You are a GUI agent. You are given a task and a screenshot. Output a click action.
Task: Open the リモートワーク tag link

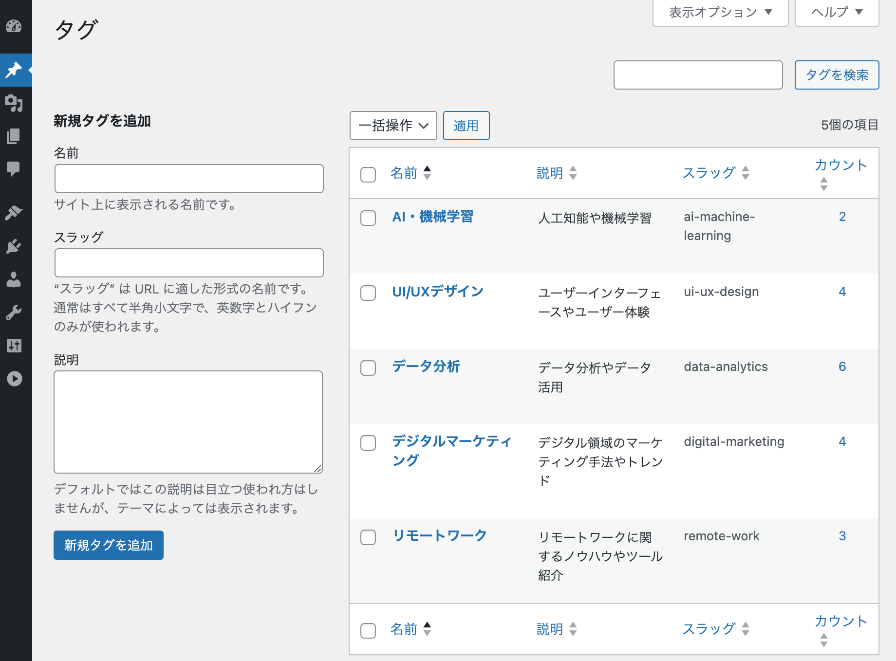[439, 535]
